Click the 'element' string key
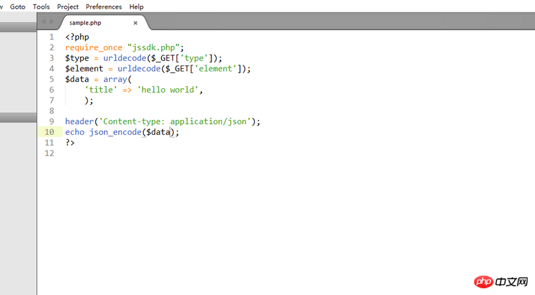Screen dimensions: 535x295 (215, 69)
